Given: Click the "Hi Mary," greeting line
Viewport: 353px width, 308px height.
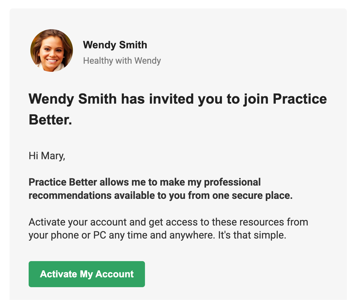Looking at the screenshot, I should pos(47,156).
